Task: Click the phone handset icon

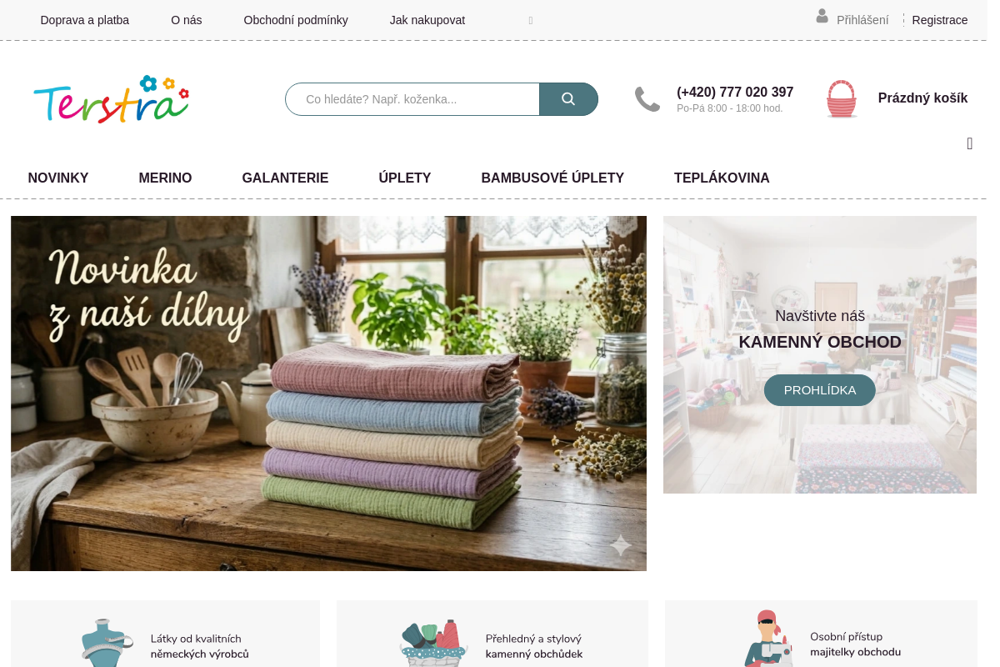Action: [x=647, y=99]
